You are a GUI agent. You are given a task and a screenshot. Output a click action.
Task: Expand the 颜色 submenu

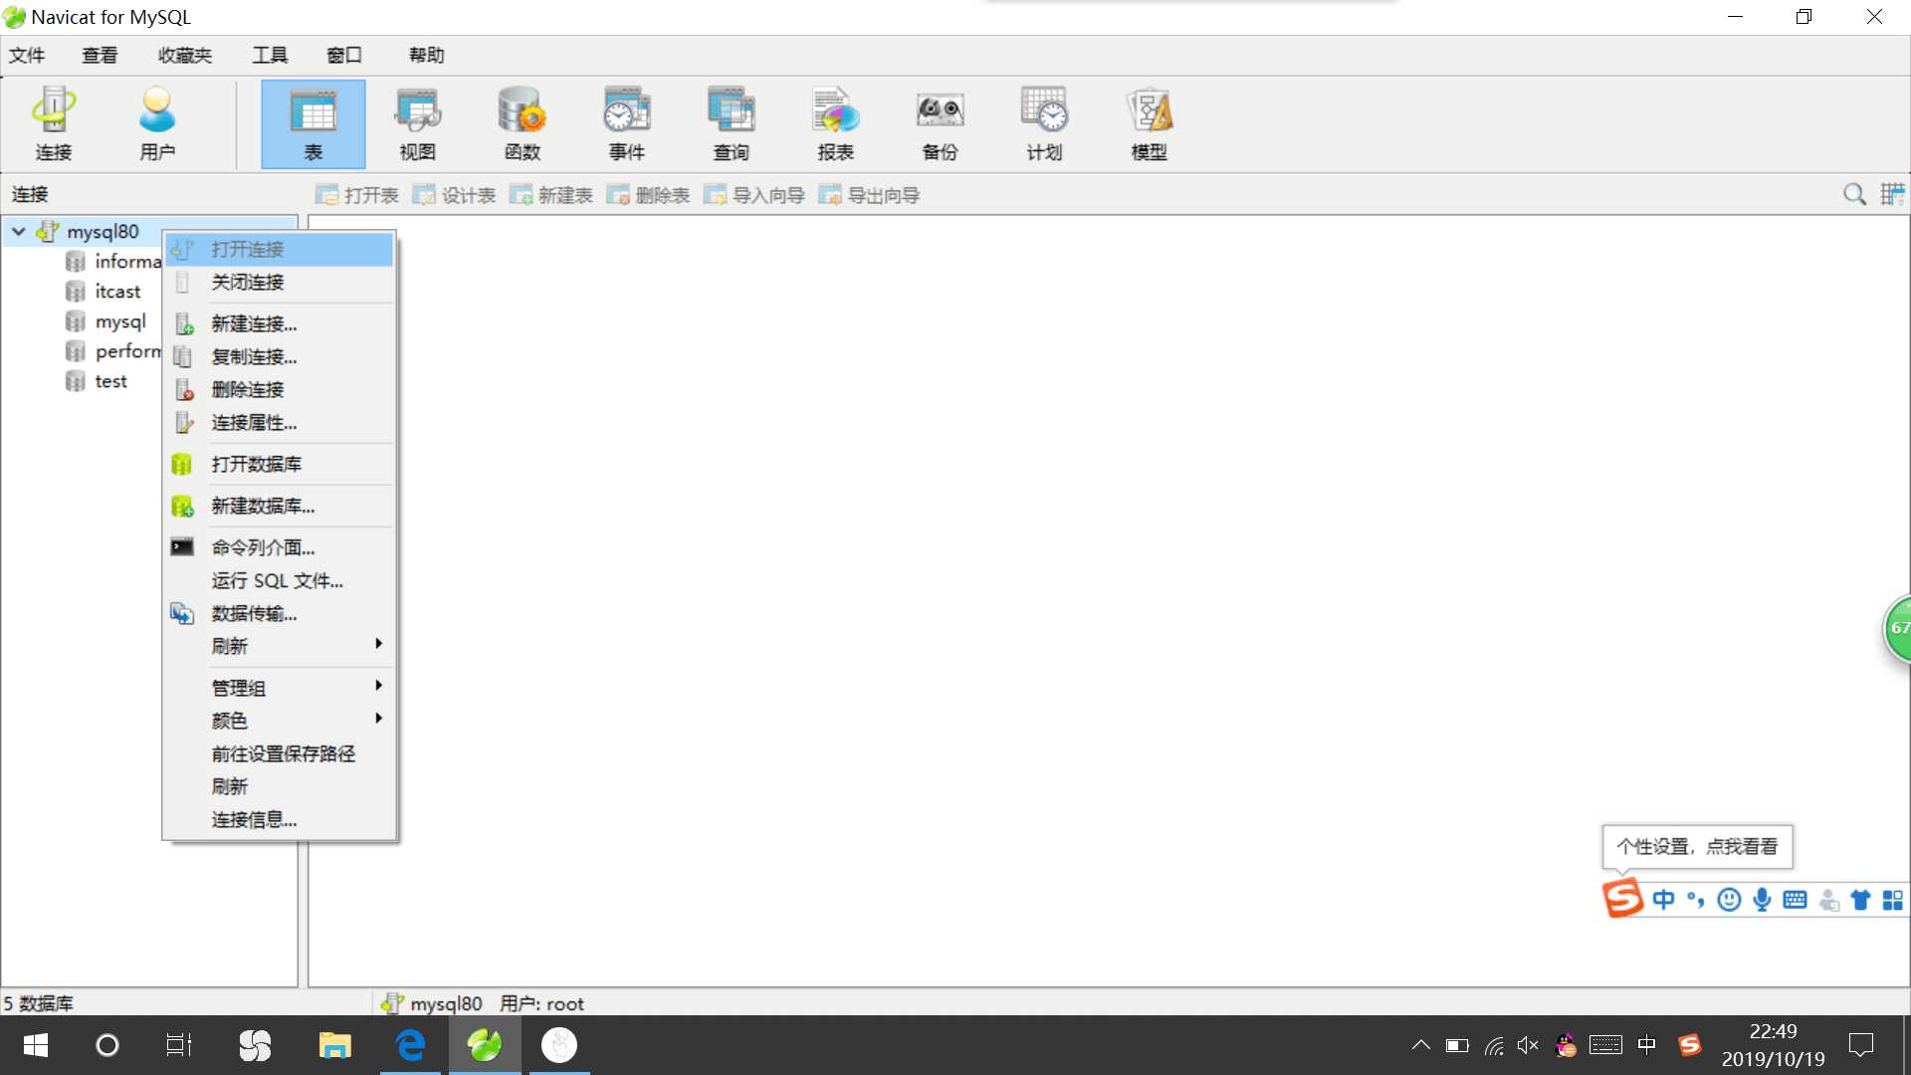(x=280, y=721)
